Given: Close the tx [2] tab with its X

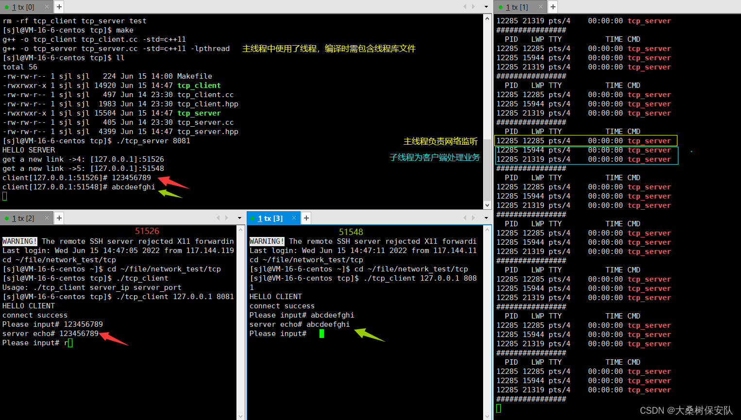Looking at the screenshot, I should 47,218.
